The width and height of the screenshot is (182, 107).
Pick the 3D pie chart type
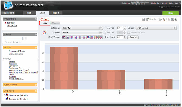click(100, 37)
